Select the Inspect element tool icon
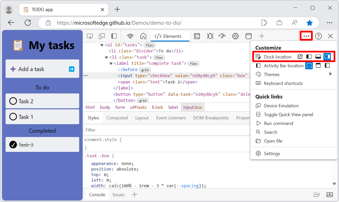 (x=90, y=36)
